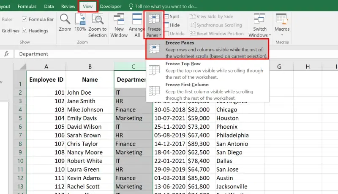Image resolution: width=338 pixels, height=194 pixels.
Task: Open the Switch Windows dropdown
Action: point(259,25)
